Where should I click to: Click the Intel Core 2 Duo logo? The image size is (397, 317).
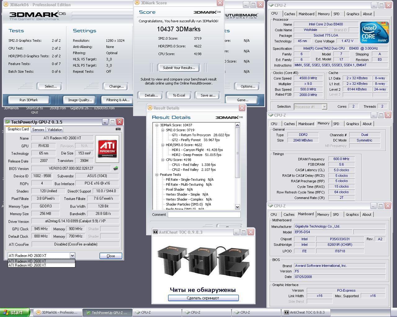[374, 33]
